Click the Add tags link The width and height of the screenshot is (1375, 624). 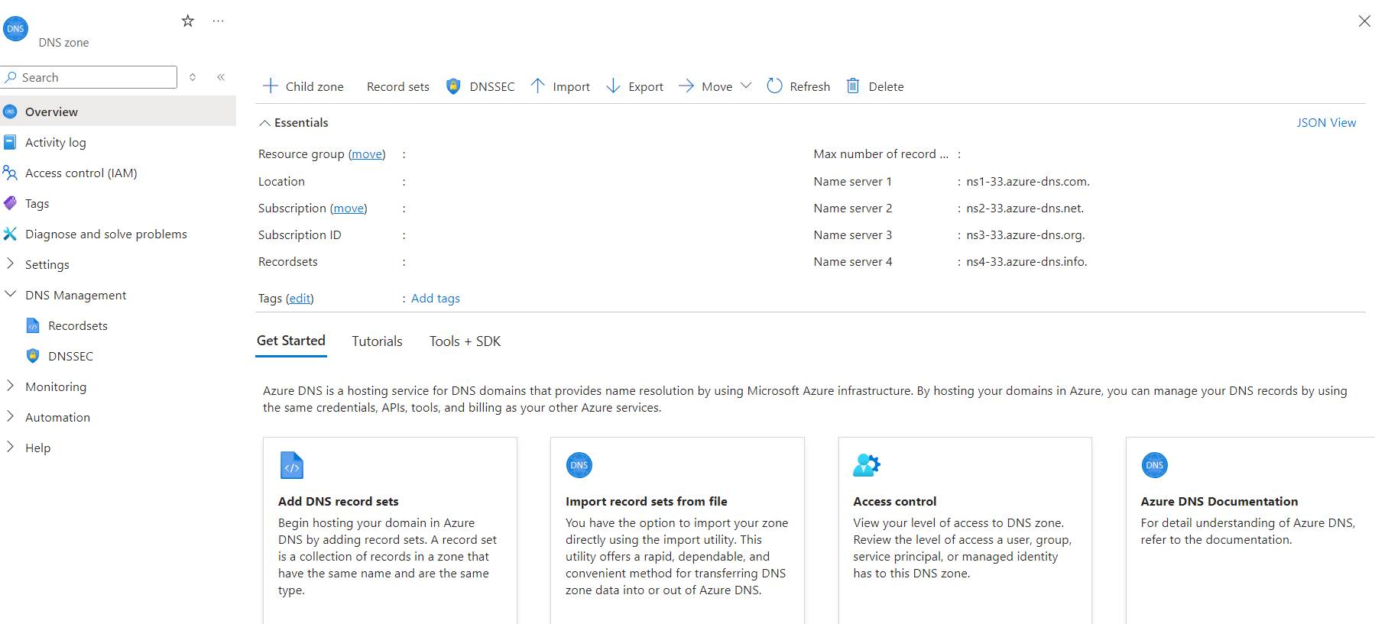(x=436, y=298)
